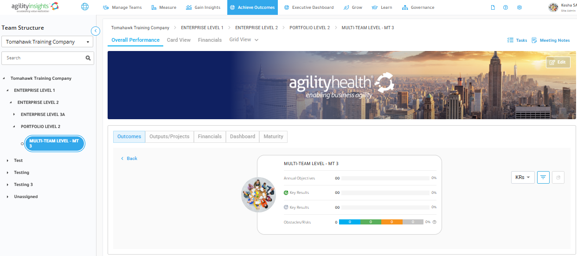Image resolution: width=577 pixels, height=256 pixels.
Task: Collapse the ENTERPRISE LEVEL 1 tree node
Action: click(7, 90)
